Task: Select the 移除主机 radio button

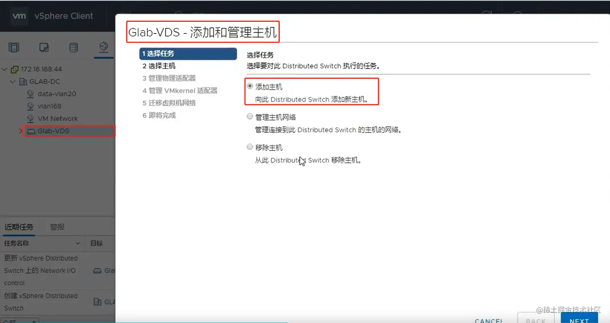Action: click(x=250, y=147)
